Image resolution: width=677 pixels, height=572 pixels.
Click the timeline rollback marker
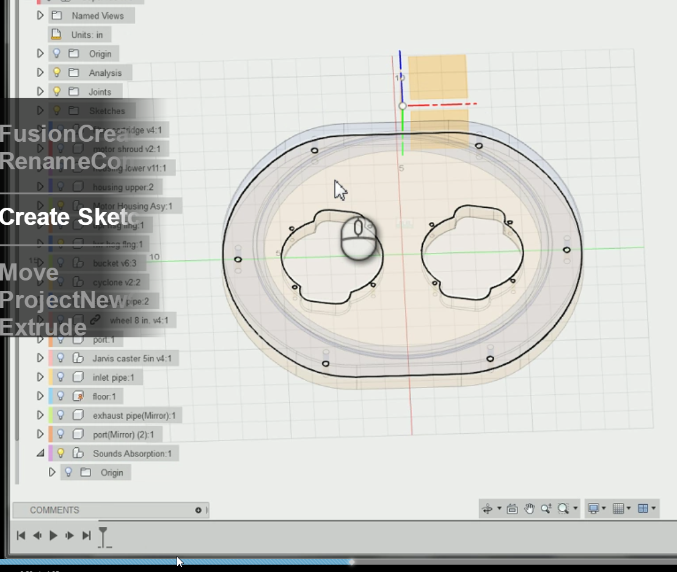pos(104,537)
